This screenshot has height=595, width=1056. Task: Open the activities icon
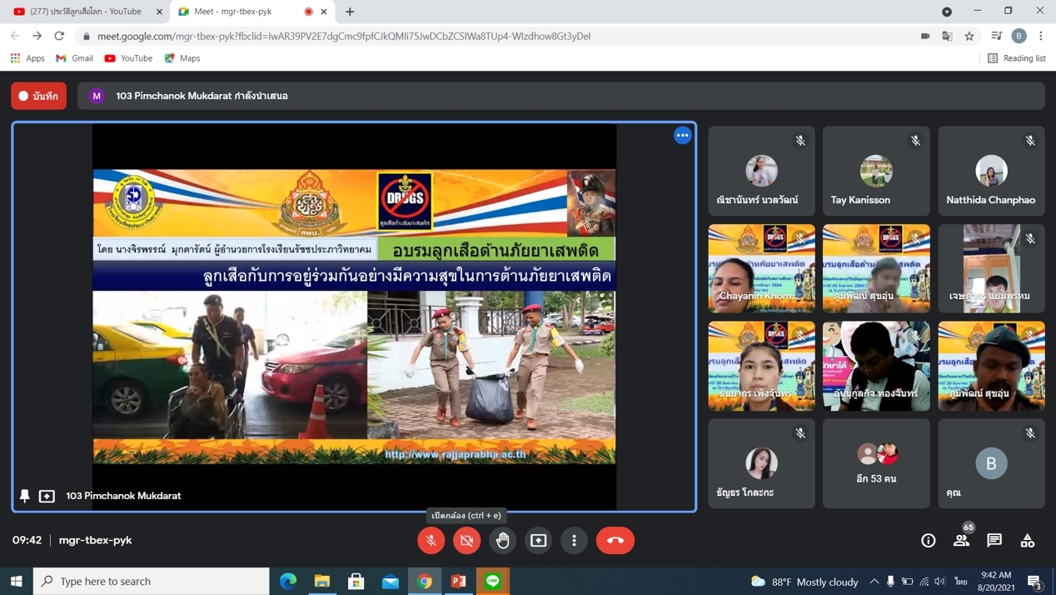click(1028, 540)
